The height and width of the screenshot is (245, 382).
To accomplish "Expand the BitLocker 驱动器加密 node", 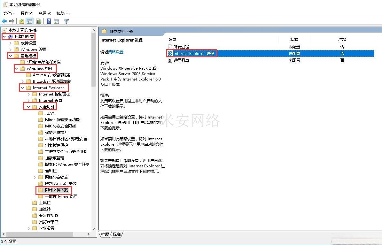I will click(x=22, y=81).
